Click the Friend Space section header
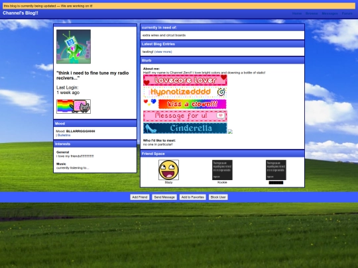 pyautogui.click(x=222, y=154)
